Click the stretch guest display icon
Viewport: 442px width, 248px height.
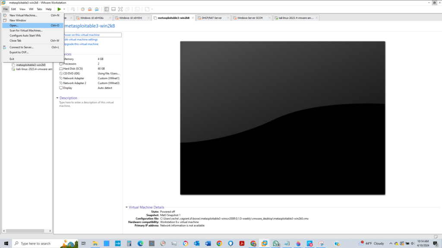[147, 9]
